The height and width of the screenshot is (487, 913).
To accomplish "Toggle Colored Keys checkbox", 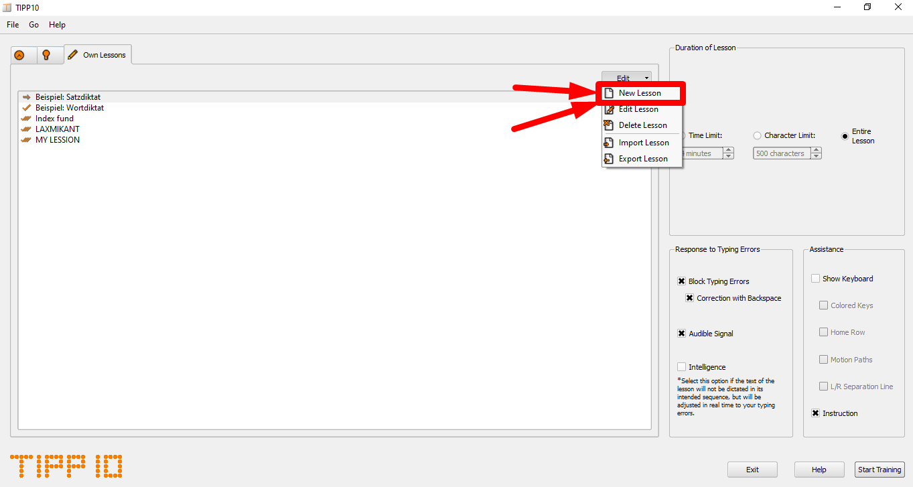I will [x=824, y=305].
